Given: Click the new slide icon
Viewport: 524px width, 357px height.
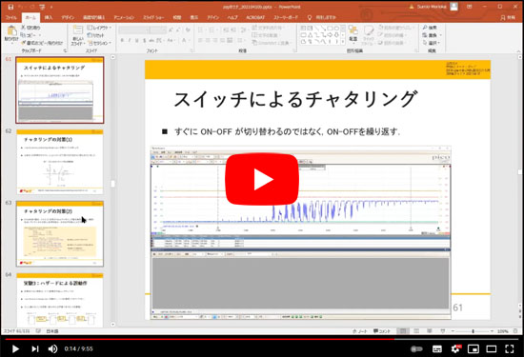Looking at the screenshot, I should pos(78,30).
